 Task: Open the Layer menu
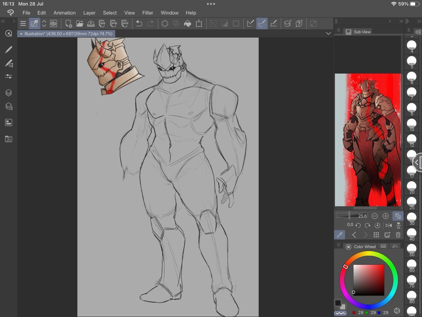pos(89,13)
